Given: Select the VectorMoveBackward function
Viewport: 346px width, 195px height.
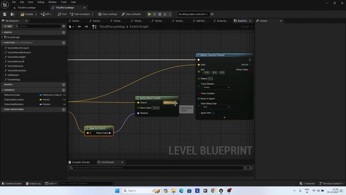Looking at the screenshot, I should coord(19,53).
